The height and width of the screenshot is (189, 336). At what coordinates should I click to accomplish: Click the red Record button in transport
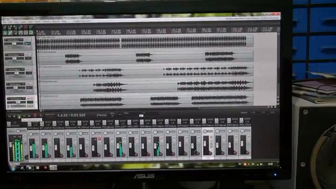click(x=35, y=116)
